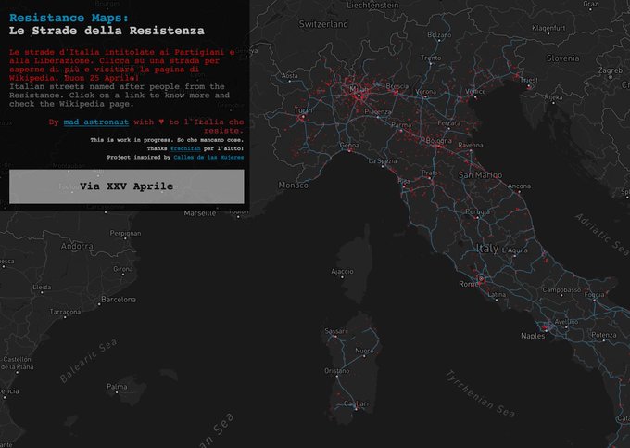
Task: Open the @rechifan link
Action: coord(185,148)
